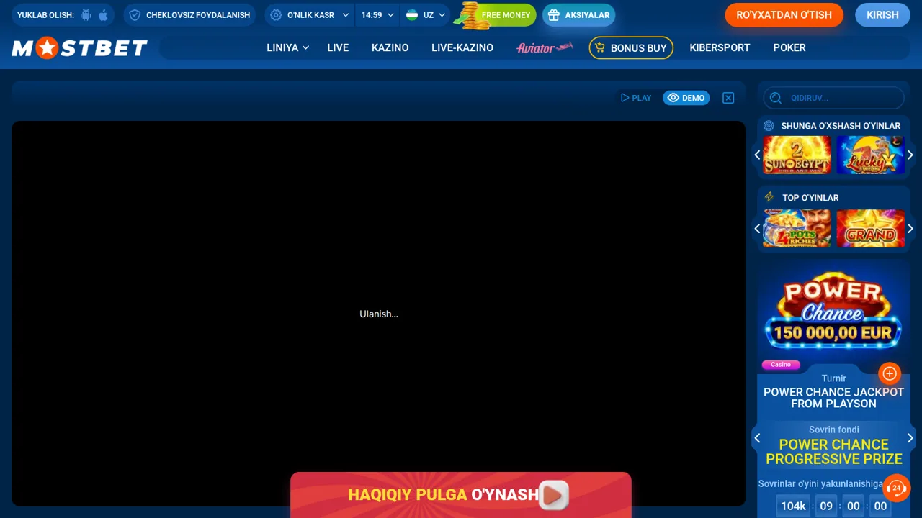Show next top games
This screenshot has width=922, height=518.
pyautogui.click(x=910, y=229)
